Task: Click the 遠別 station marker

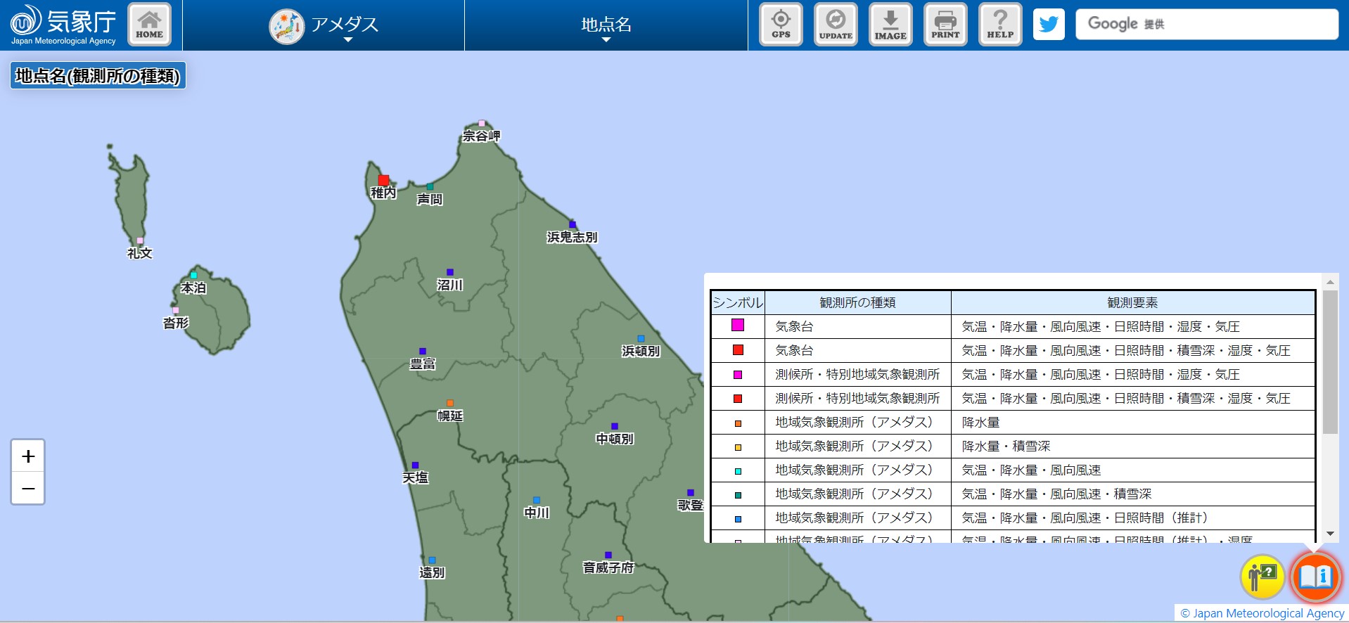Action: (432, 560)
